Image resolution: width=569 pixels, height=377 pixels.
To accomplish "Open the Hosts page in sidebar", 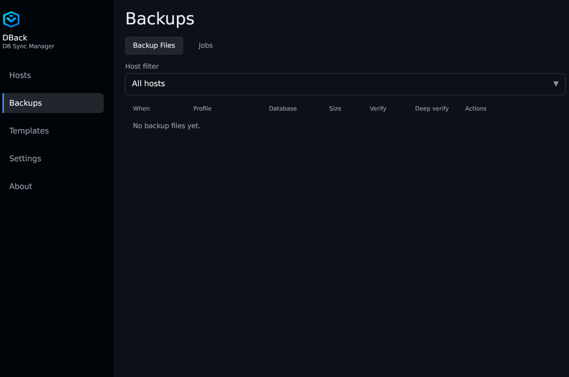I will coord(53,75).
